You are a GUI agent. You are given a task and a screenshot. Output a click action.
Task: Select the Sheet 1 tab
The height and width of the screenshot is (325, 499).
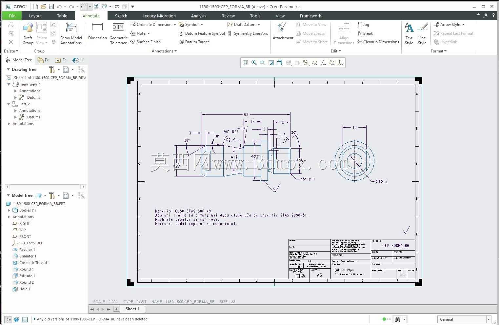coord(132,309)
